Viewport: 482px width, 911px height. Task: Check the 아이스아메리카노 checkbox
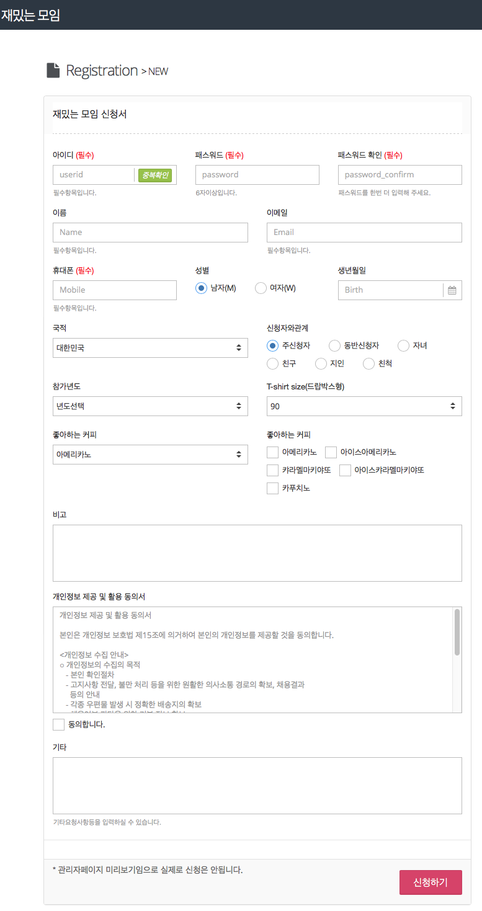pos(331,452)
